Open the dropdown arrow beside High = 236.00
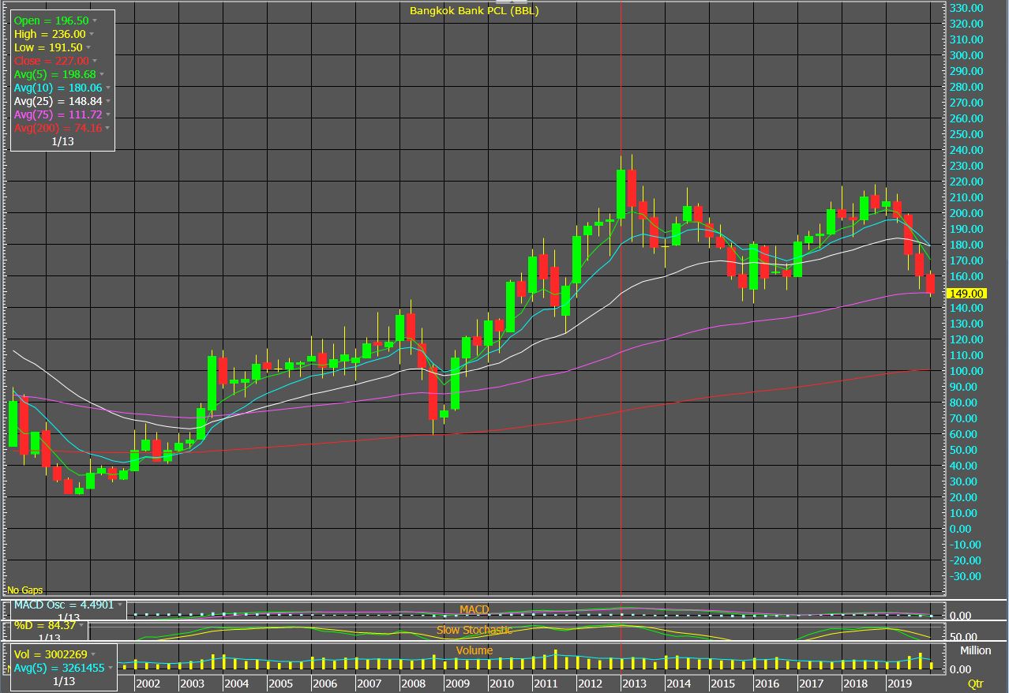 92,35
